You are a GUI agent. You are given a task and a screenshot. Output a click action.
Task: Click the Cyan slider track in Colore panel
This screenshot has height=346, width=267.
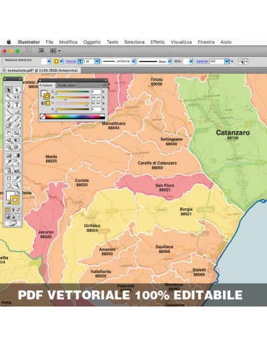[72, 92]
